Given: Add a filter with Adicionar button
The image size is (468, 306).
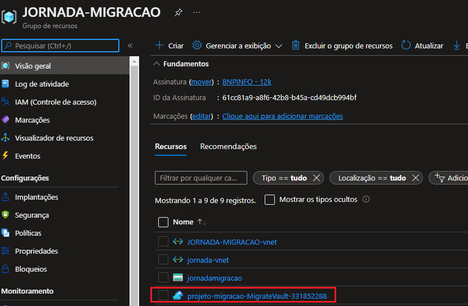Looking at the screenshot, I should [448, 178].
